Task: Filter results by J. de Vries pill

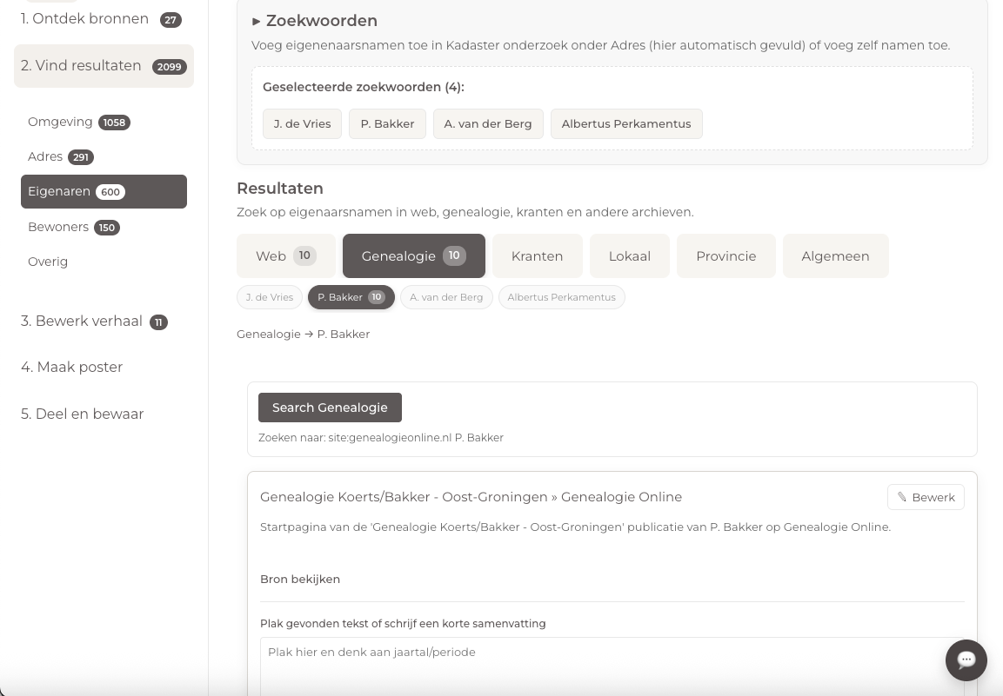Action: [270, 297]
